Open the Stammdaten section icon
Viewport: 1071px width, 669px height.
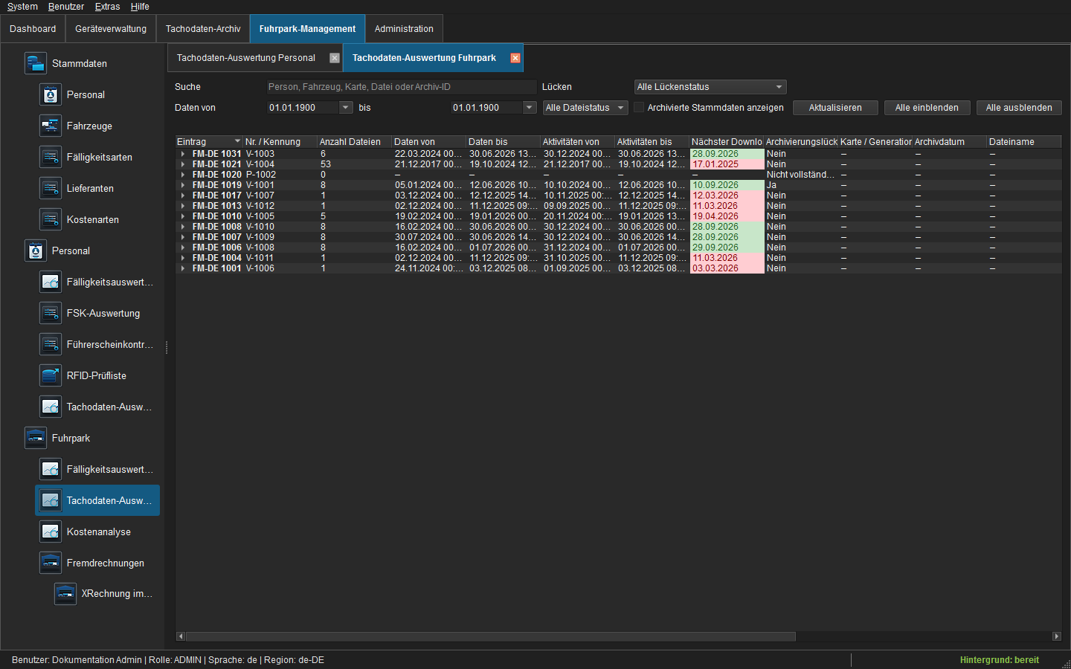[36, 63]
